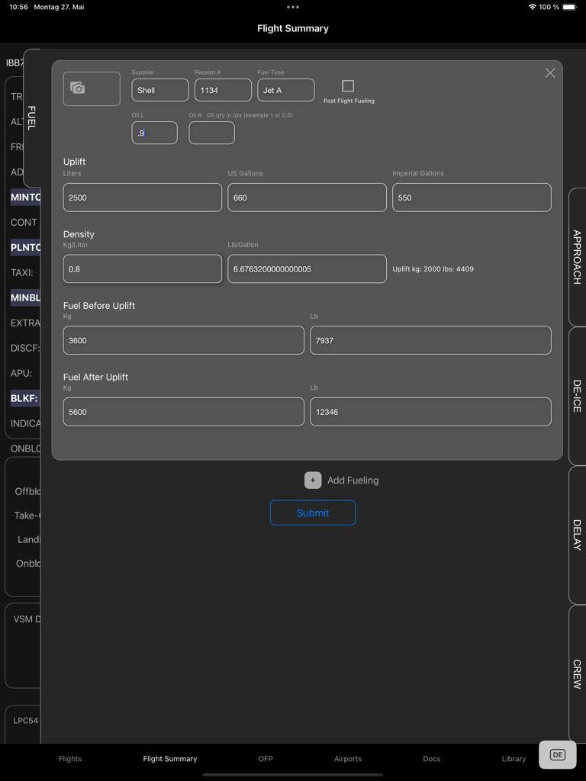Open the Supplier field showing Shell
Screen dimensions: 586x781
[159, 90]
